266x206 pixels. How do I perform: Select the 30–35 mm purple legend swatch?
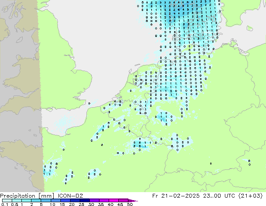tap(94, 201)
